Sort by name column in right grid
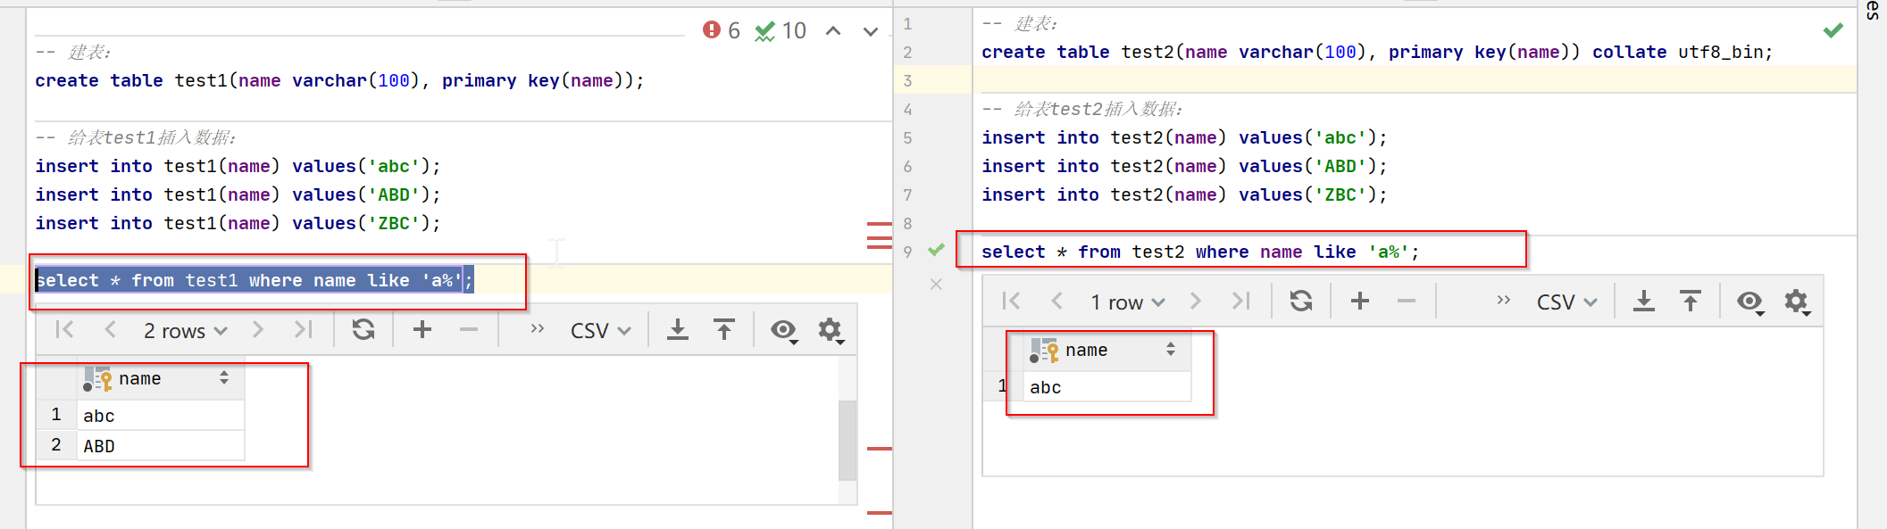The image size is (1887, 529). (1171, 350)
